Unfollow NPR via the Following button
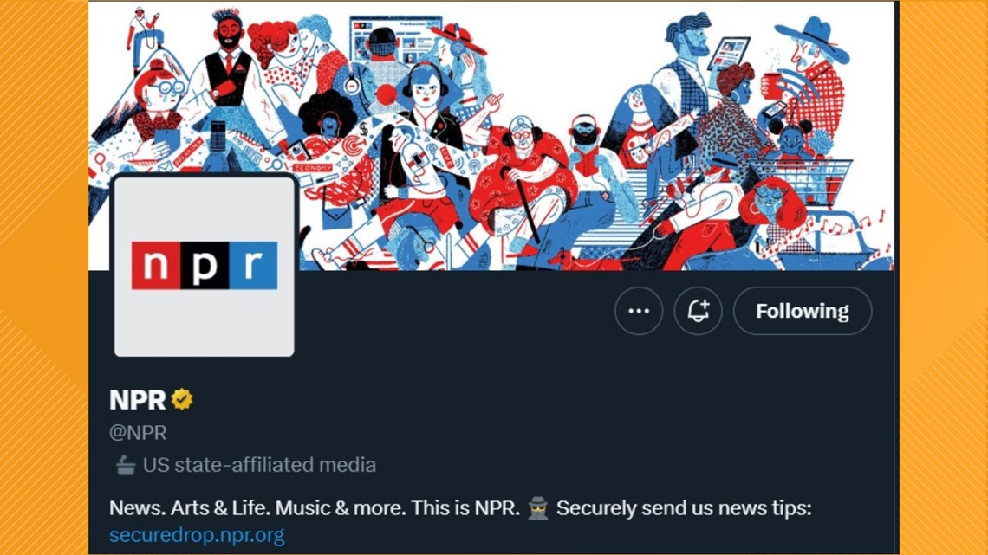 coord(802,311)
